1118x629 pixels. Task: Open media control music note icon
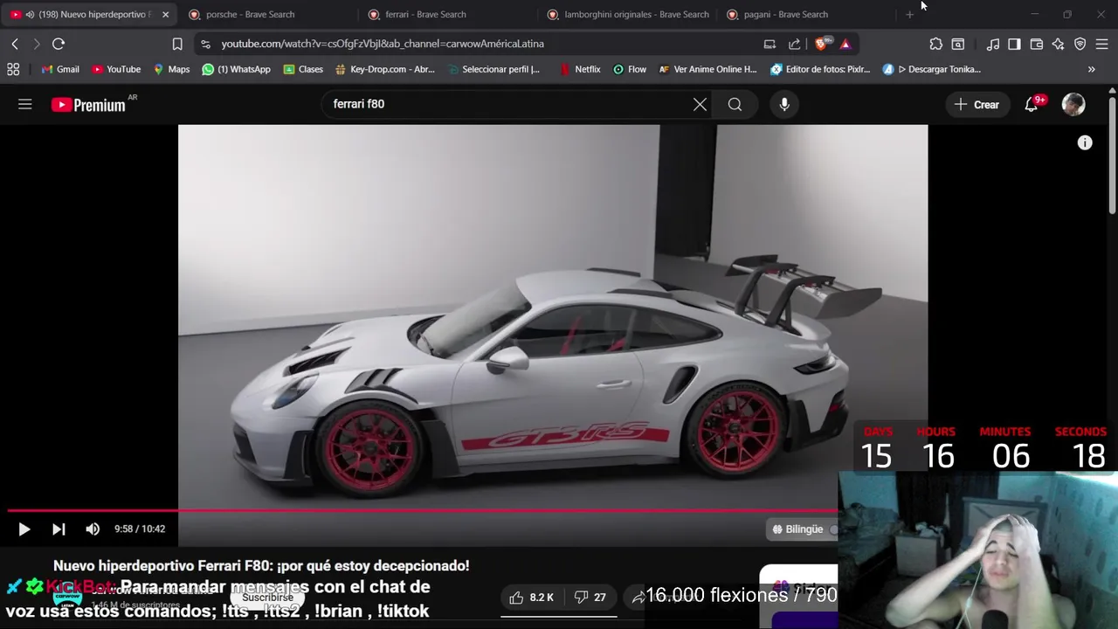pyautogui.click(x=993, y=44)
